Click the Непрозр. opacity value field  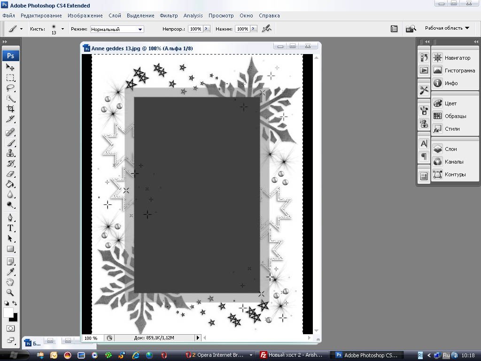pos(195,29)
